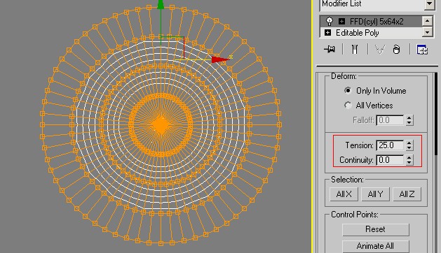Open the Modifier List dropdown
The width and height of the screenshot is (441, 253).
pyautogui.click(x=429, y=4)
